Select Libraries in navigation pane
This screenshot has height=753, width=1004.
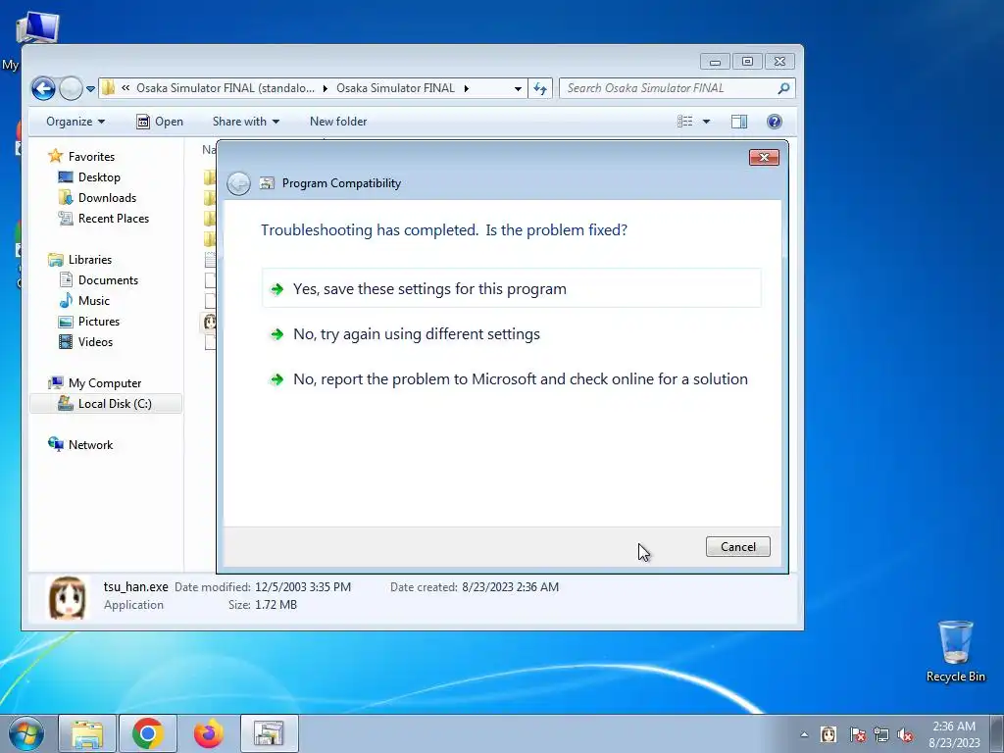(x=89, y=259)
